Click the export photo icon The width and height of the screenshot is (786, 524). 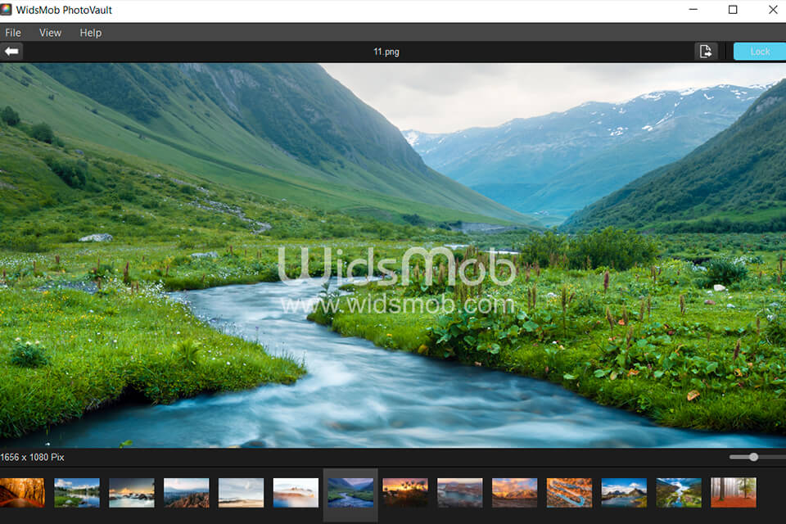tap(706, 51)
